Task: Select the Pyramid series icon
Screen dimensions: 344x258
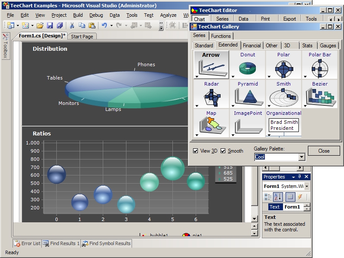Action: 248,94
